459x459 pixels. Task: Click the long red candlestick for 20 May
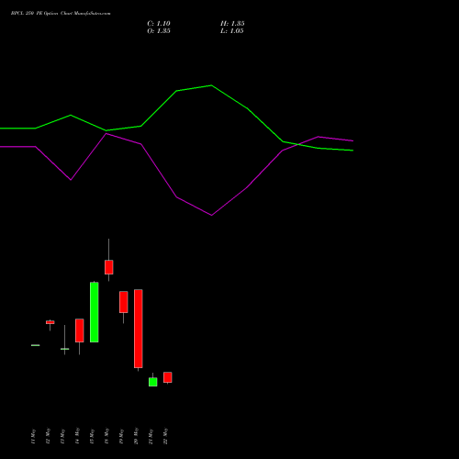[x=139, y=329]
